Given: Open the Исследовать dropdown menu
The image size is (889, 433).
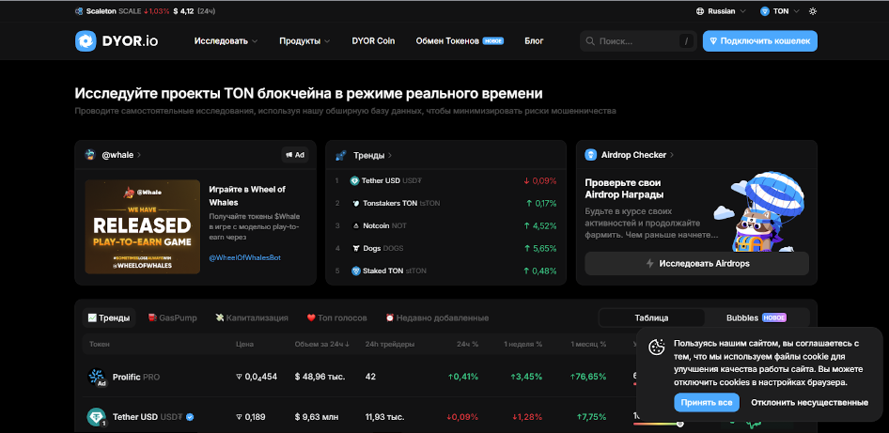Looking at the screenshot, I should [226, 40].
